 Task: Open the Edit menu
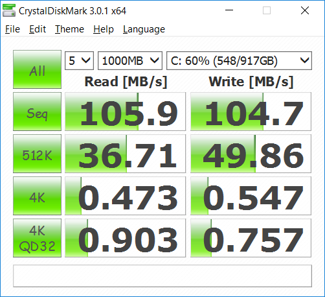tap(38, 29)
